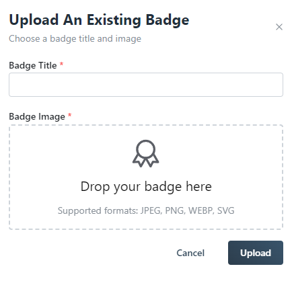Select the Badge Title label
Viewport: 292px width, 281px height.
33,65
